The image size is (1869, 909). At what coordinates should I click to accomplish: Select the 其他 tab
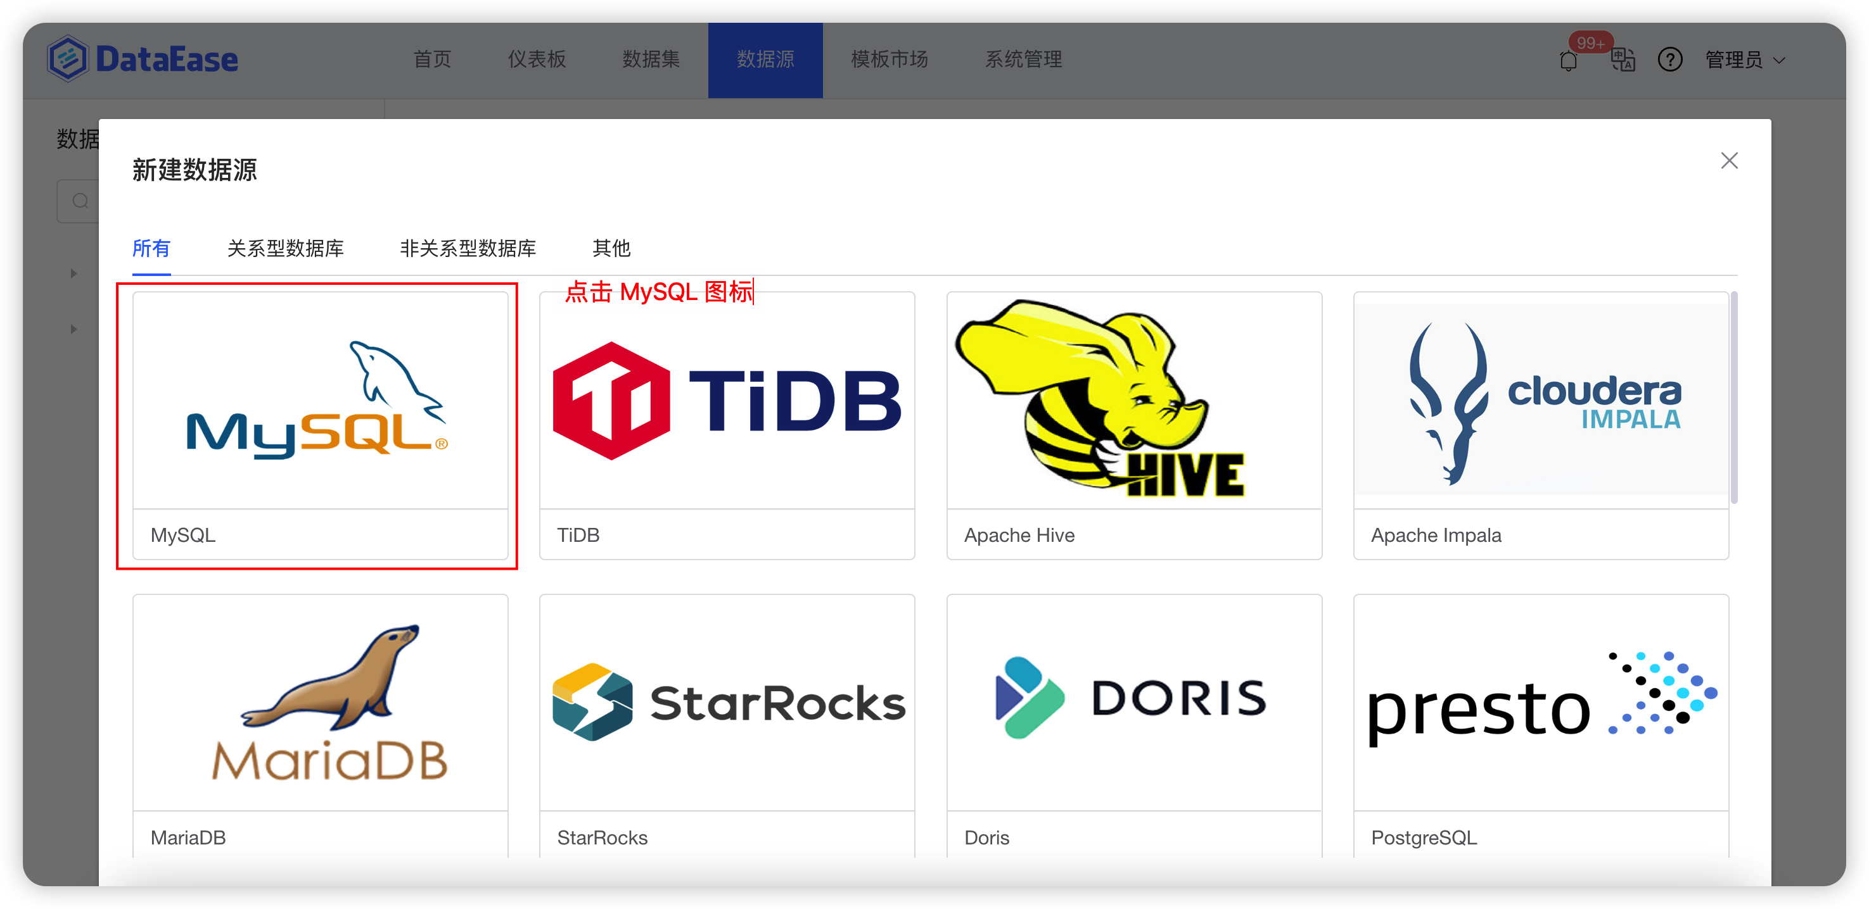tap(611, 249)
